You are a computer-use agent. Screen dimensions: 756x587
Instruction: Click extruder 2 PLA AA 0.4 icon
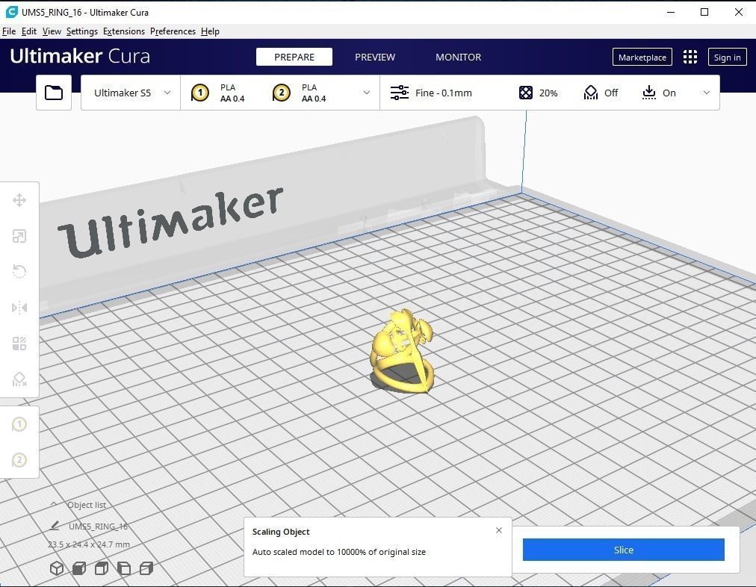[x=282, y=93]
